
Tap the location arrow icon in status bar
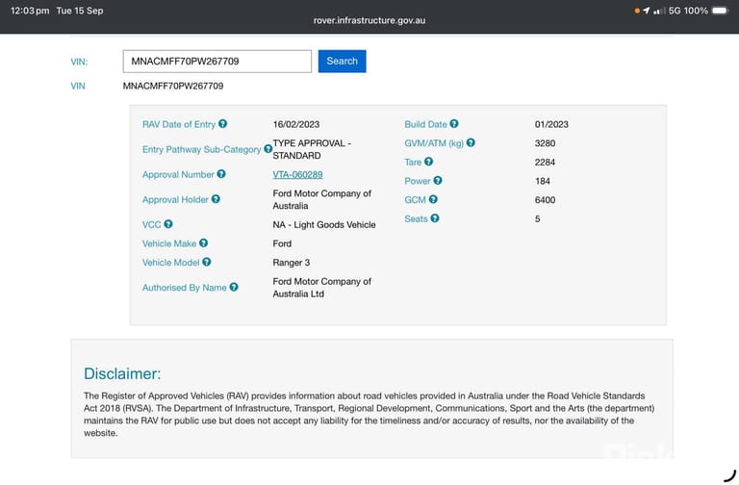tap(647, 11)
